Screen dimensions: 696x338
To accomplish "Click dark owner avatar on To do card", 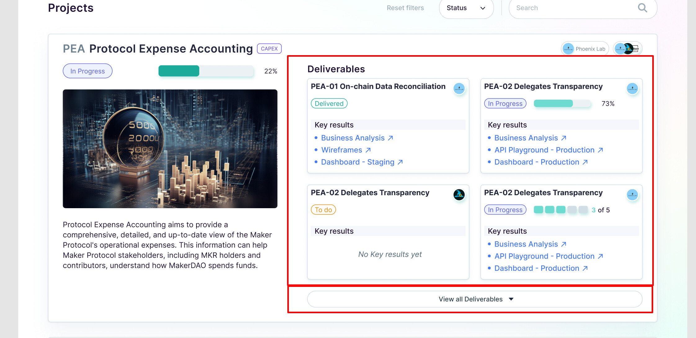I will (x=459, y=195).
